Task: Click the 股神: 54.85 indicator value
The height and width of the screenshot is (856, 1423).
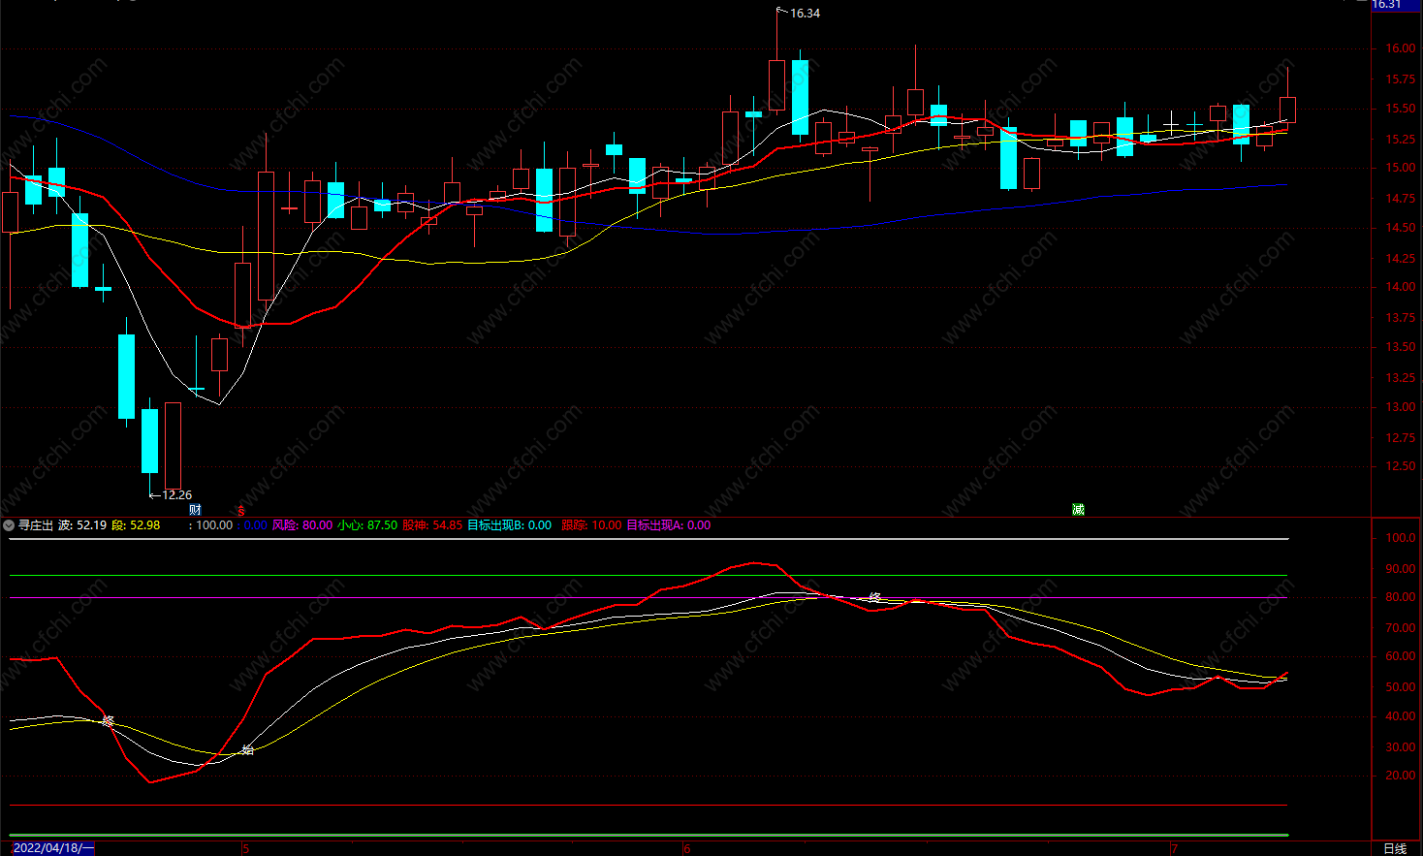Action: point(432,525)
